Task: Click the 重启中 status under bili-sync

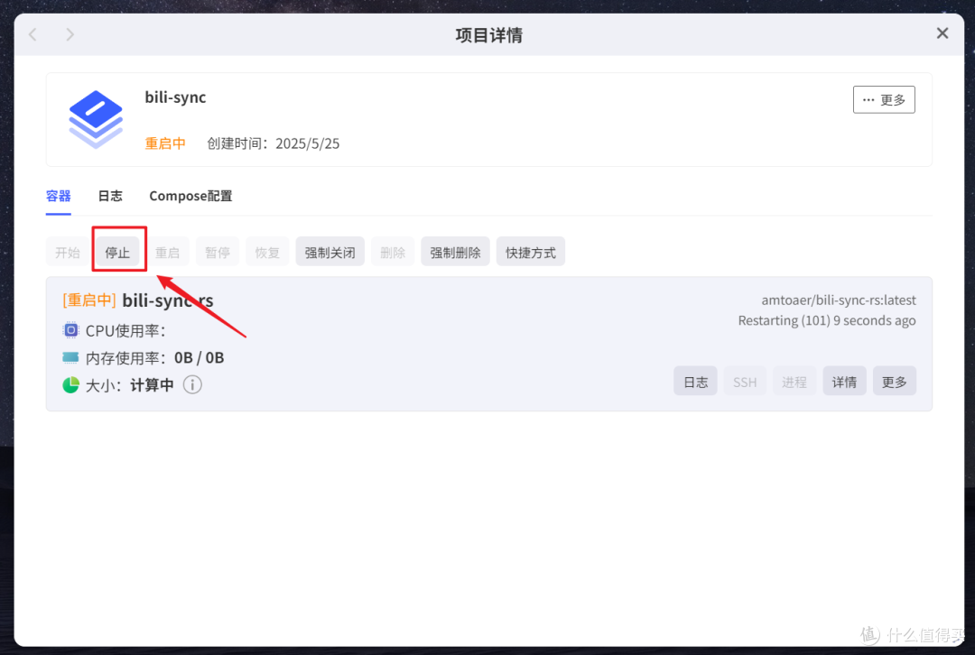Action: (165, 143)
